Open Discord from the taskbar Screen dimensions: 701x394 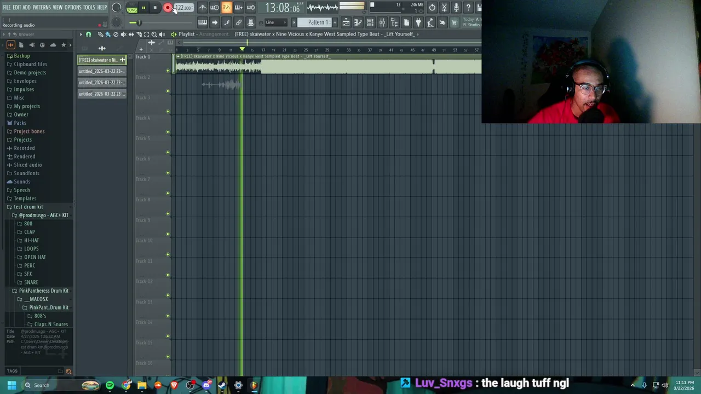[x=206, y=385]
